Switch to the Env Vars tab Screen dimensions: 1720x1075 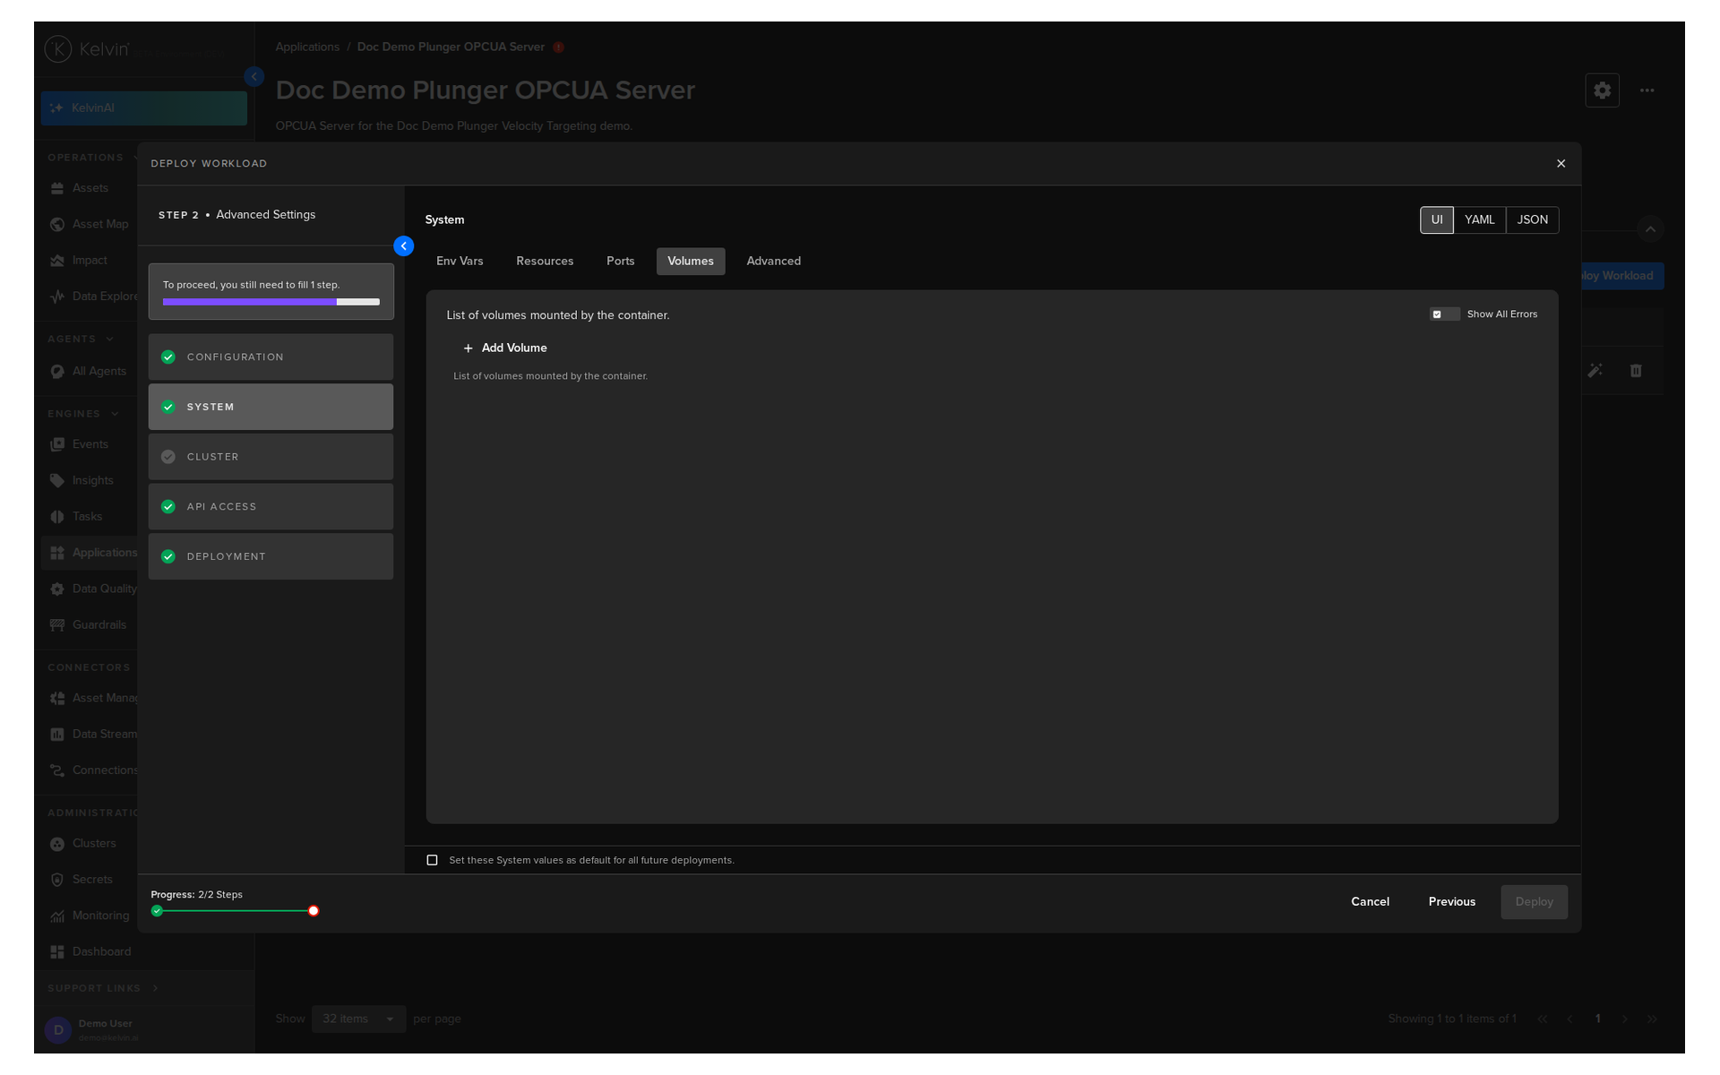coord(460,261)
